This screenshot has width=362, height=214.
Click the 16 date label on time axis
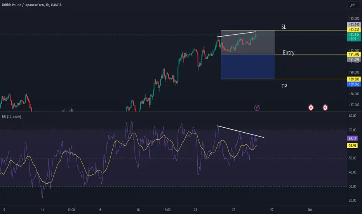(x=100, y=210)
